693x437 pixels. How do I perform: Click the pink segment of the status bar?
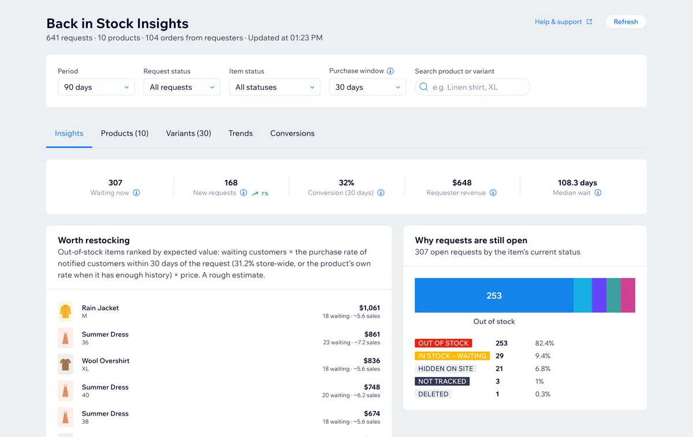[628, 295]
